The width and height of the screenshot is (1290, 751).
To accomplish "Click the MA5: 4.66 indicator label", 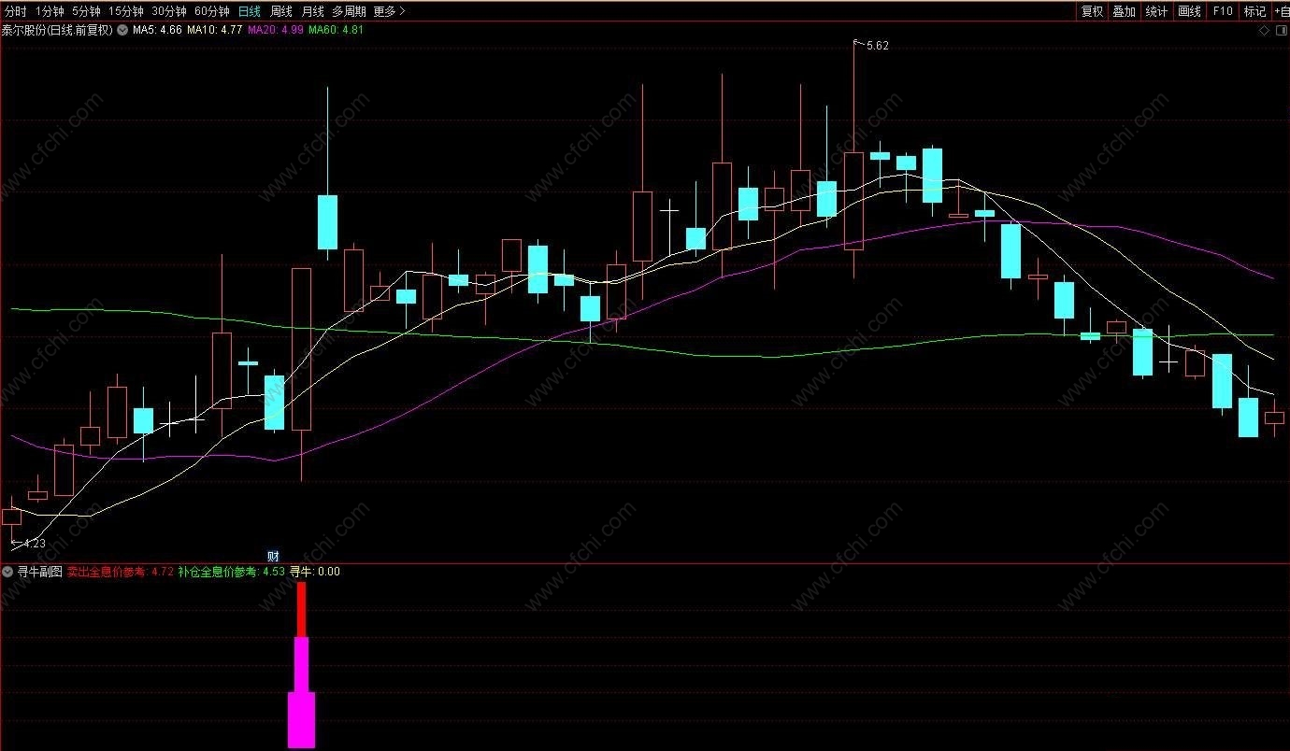I will 157,30.
